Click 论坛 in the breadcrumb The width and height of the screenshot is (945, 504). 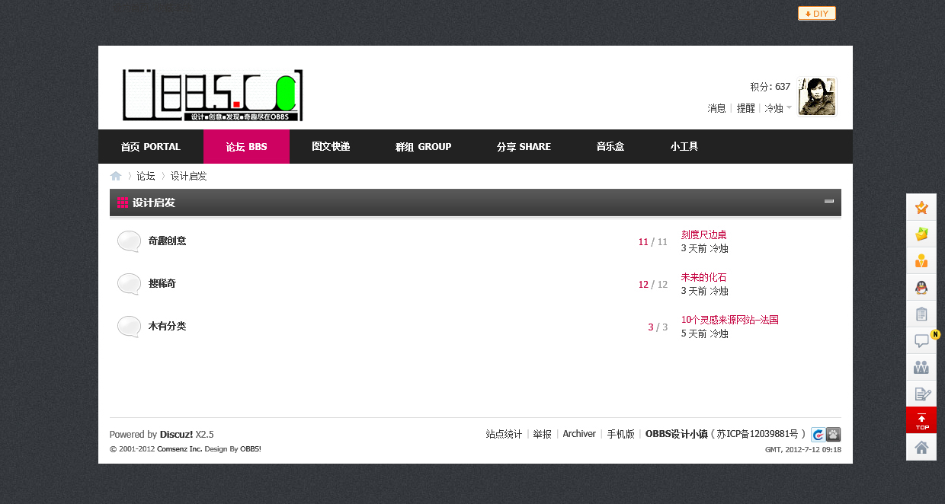tap(146, 176)
